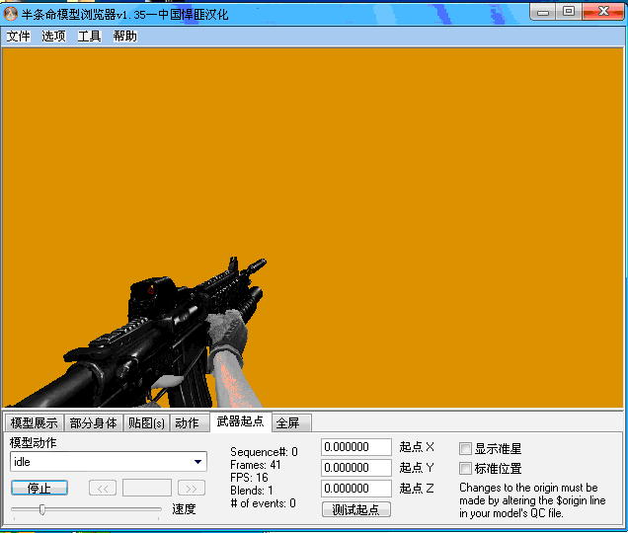628x533 pixels.
Task: Open the 选项 menu
Action: coord(53,37)
